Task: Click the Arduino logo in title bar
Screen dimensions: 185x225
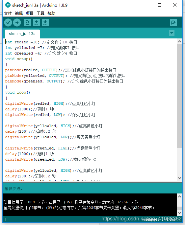Action: [8, 5]
